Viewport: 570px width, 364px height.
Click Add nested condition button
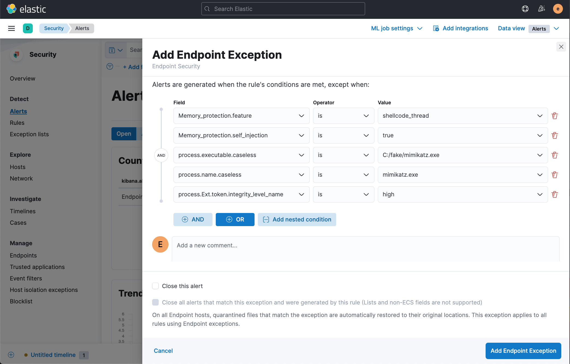297,220
